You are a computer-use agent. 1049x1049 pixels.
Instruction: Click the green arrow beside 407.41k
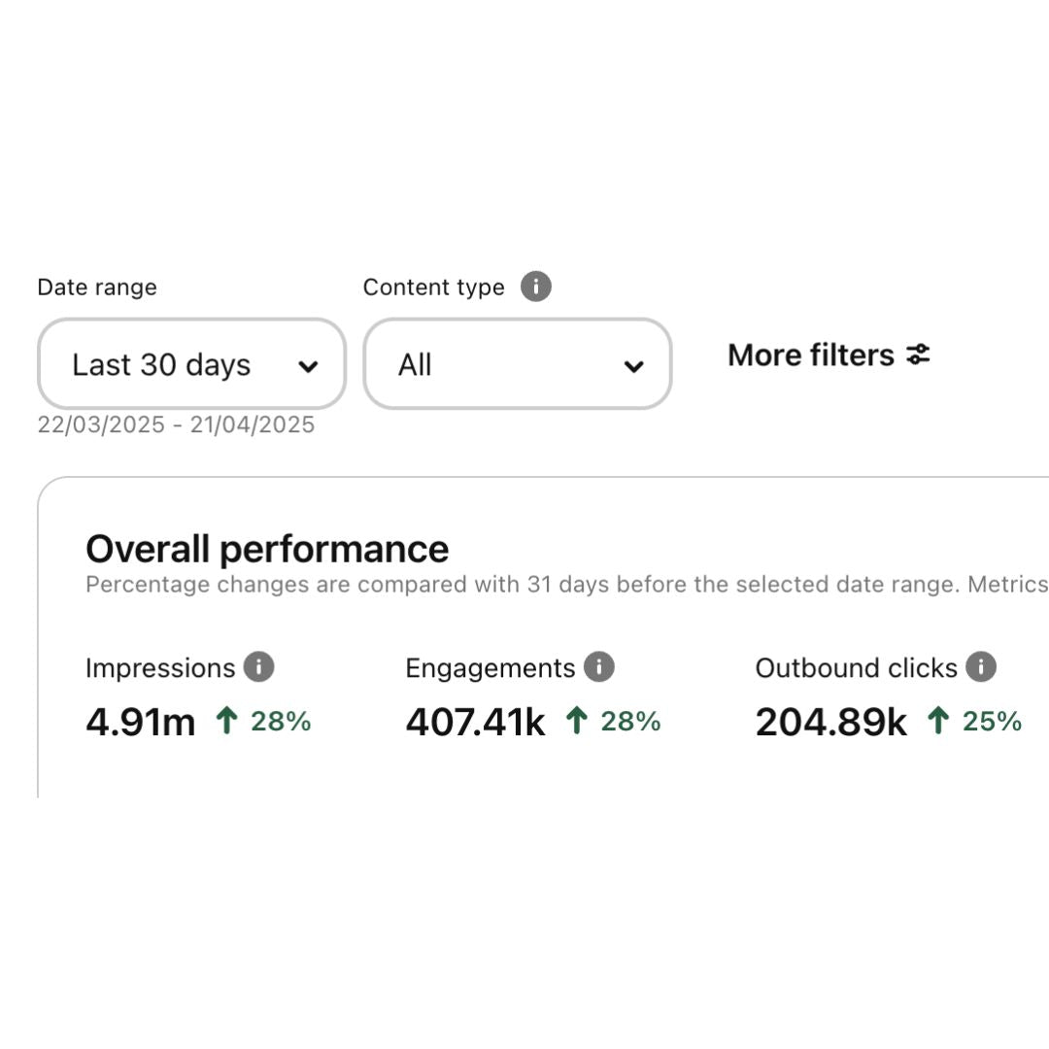577,721
